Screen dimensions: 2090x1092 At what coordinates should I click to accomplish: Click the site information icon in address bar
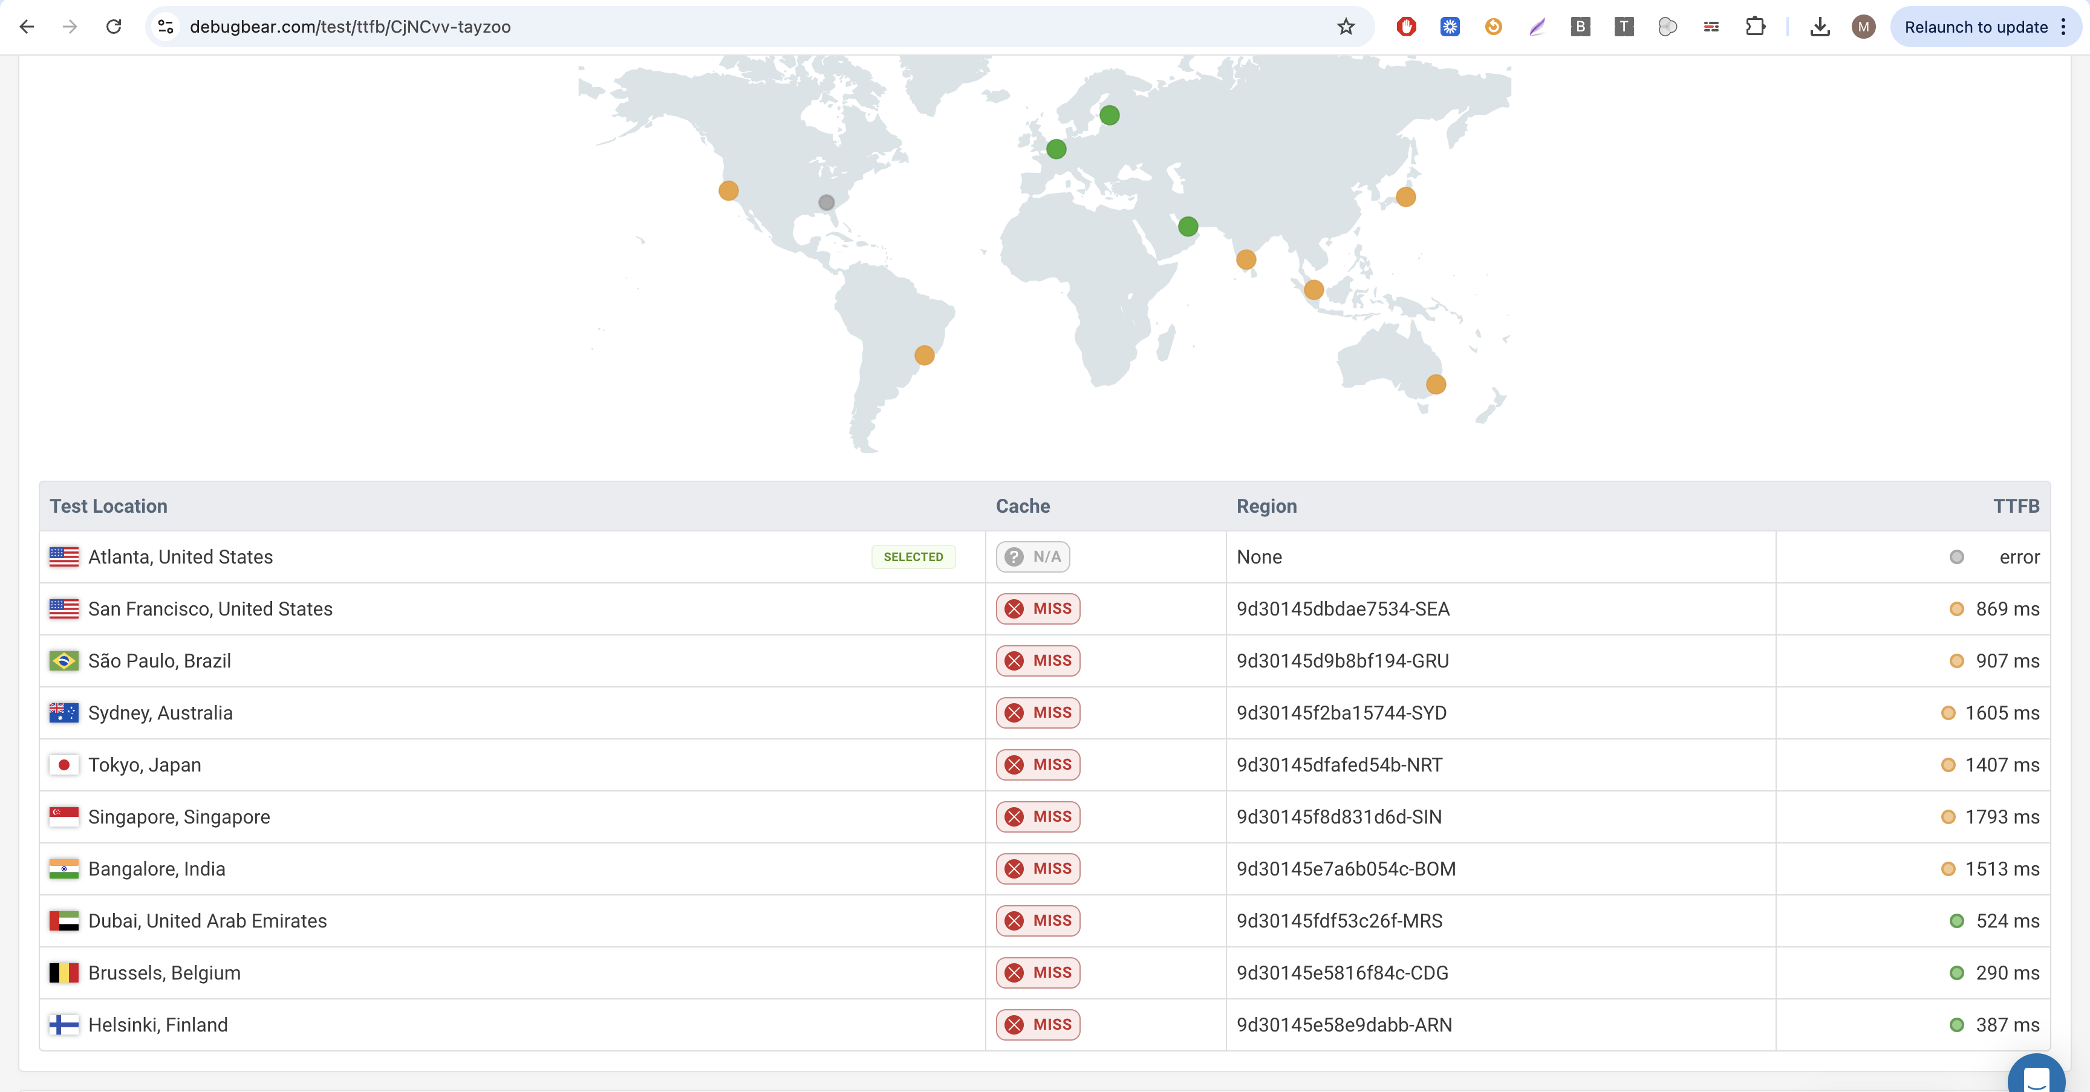pyautogui.click(x=166, y=27)
